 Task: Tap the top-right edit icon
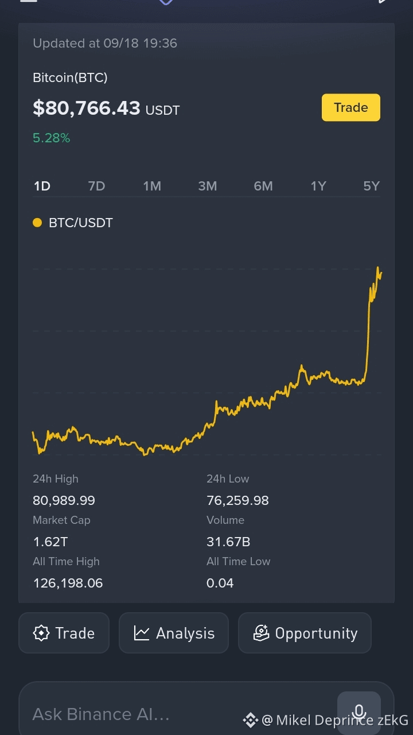coord(384,1)
